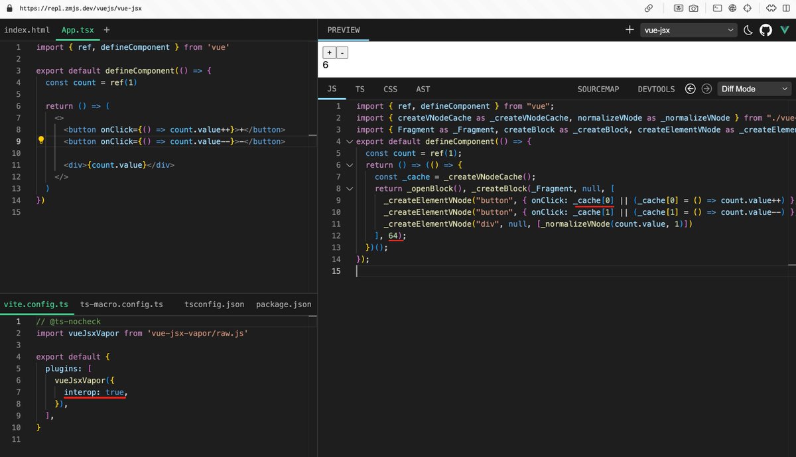The width and height of the screenshot is (796, 457).
Task: Open the Diff Mode dropdown
Action: tap(755, 89)
